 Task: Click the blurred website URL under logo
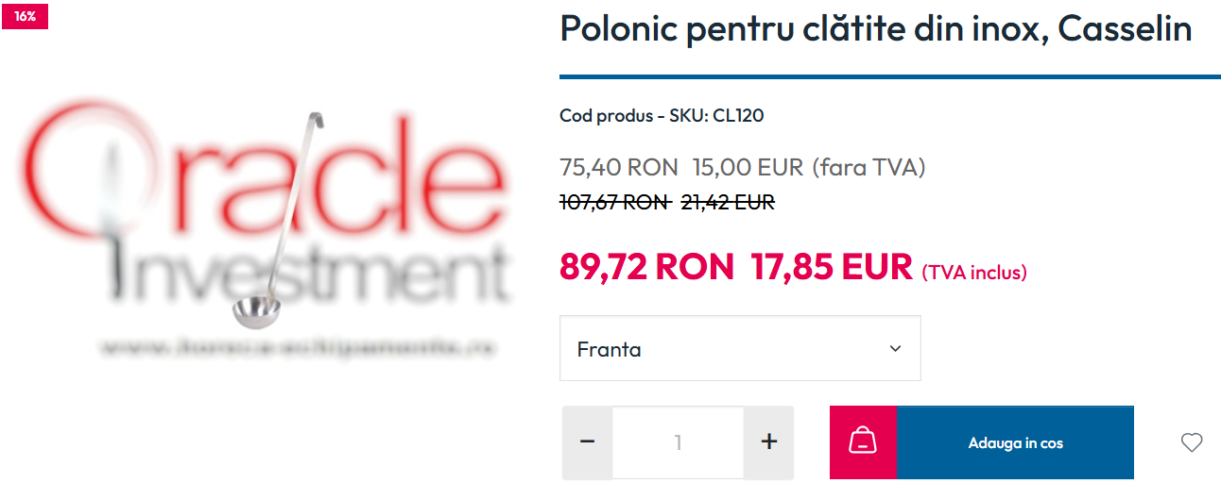tap(298, 347)
